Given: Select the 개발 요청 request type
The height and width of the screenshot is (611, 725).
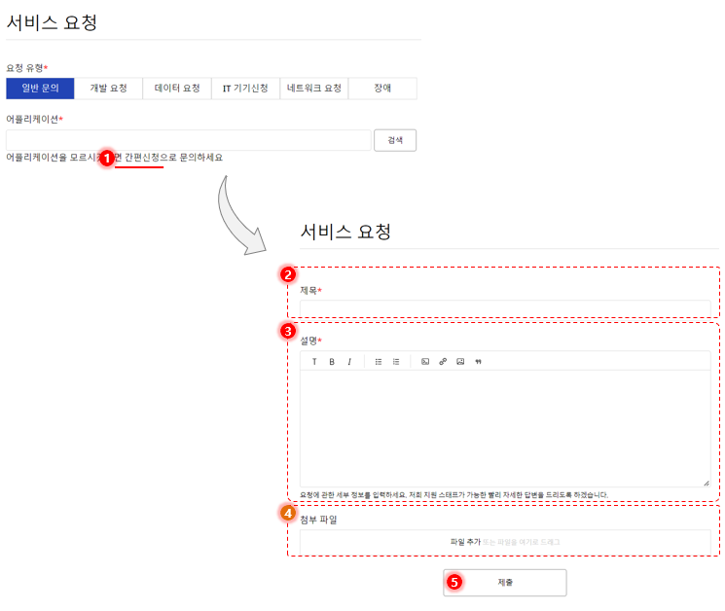Looking at the screenshot, I should [x=109, y=89].
